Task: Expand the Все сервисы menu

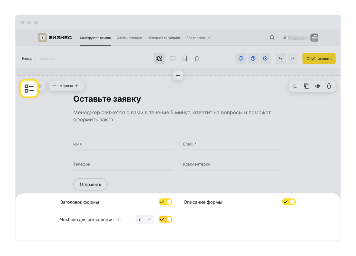Action: [198, 38]
